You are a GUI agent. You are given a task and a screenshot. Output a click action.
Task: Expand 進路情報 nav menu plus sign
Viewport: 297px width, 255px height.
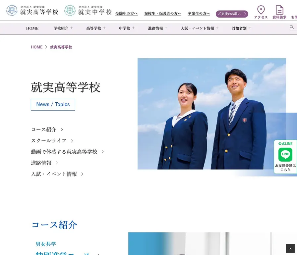tap(166, 28)
